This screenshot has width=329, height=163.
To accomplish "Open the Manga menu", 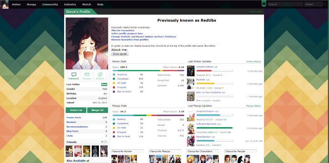I will [31, 5].
